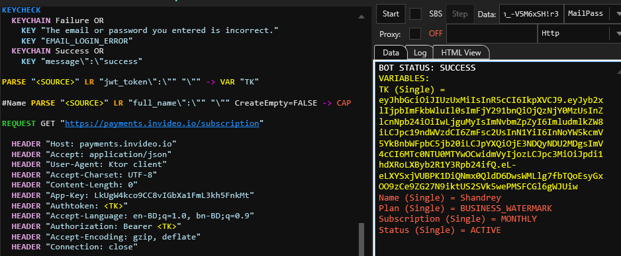
Task: Click the Status ACTIVE line
Action: [440, 230]
